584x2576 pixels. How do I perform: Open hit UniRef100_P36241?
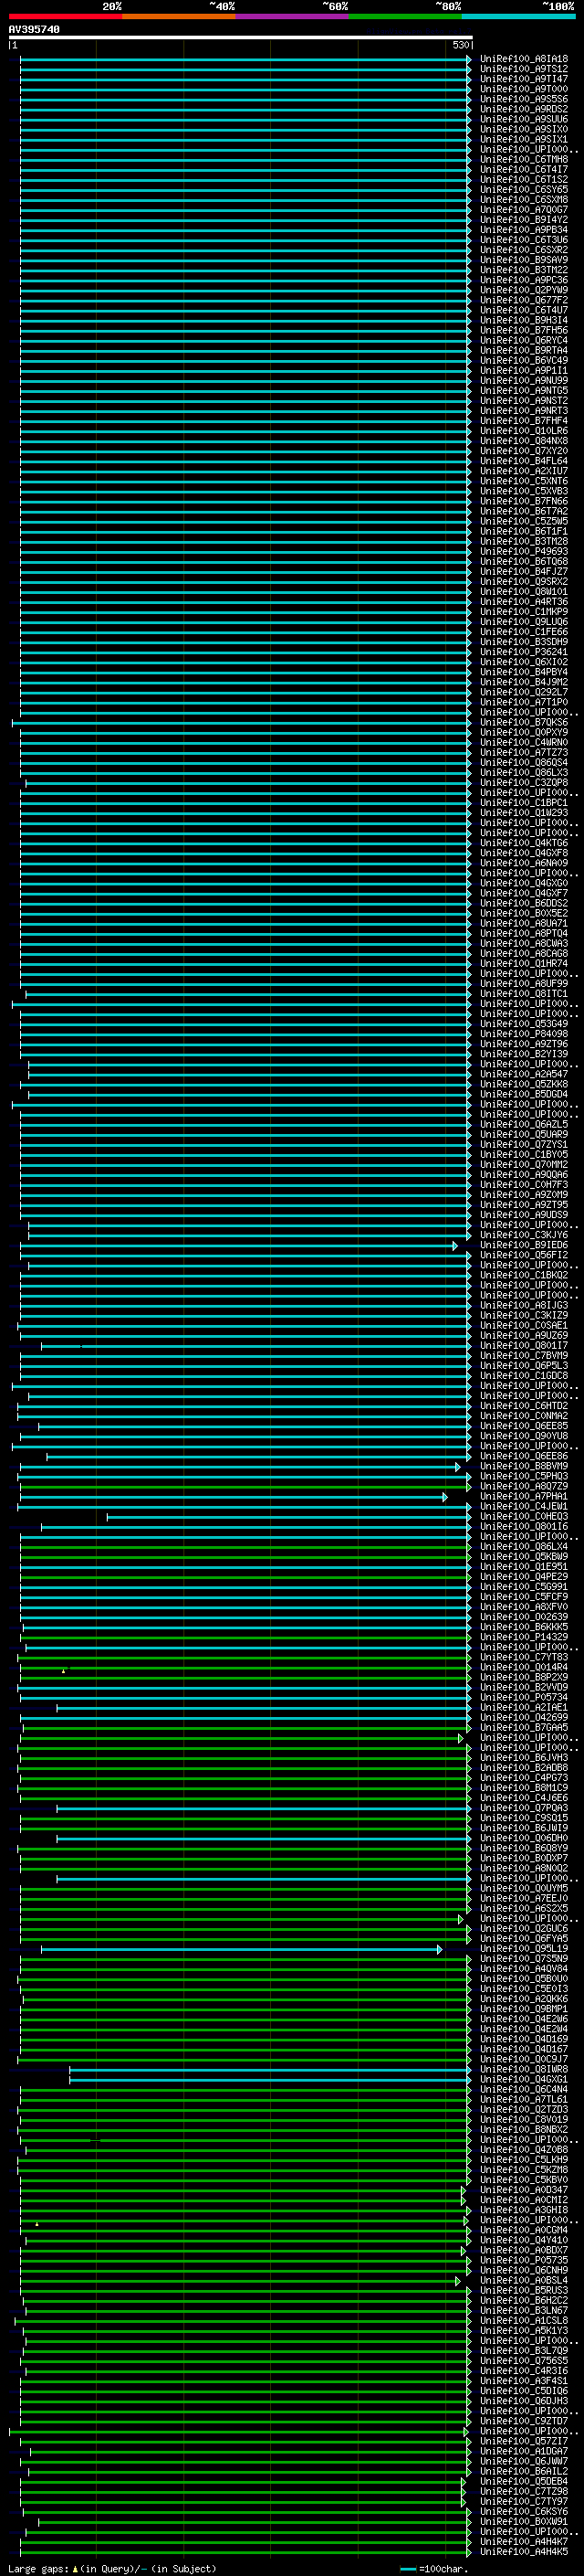[x=524, y=652]
